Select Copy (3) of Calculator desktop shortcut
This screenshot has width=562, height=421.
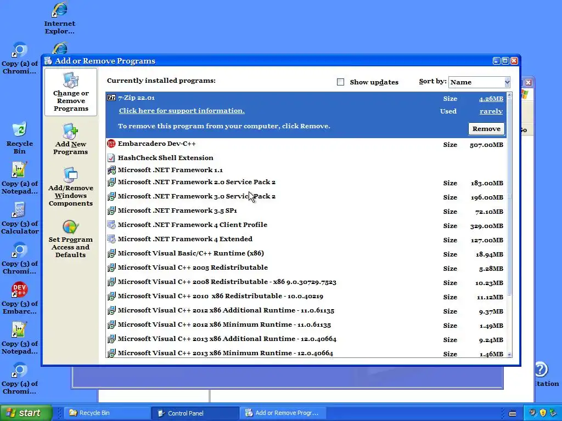coord(19,218)
